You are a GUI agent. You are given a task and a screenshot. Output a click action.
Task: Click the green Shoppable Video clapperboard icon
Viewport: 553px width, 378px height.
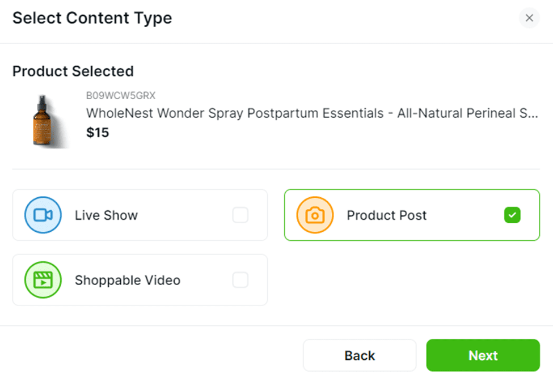43,280
